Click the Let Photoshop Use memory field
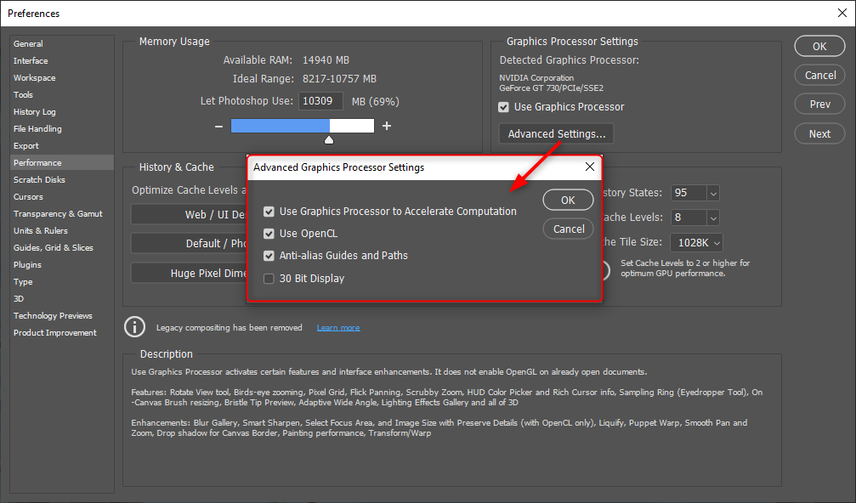 321,100
